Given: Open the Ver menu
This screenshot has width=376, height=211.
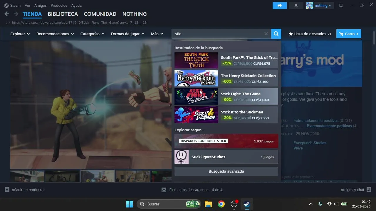Looking at the screenshot, I should click(27, 5).
